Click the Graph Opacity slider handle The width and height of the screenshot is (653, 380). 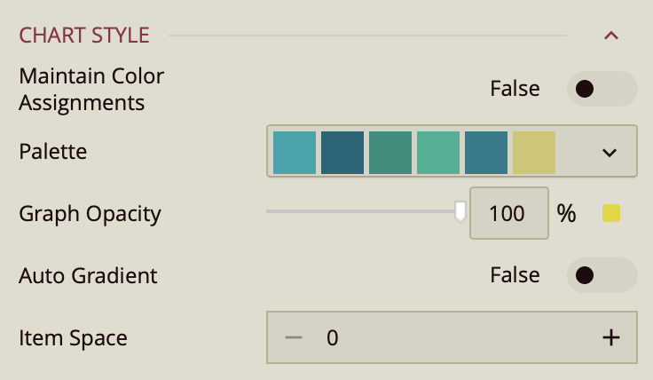[x=460, y=211]
